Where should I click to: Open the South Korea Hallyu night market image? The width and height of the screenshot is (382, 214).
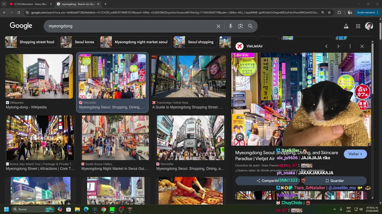click(115, 138)
